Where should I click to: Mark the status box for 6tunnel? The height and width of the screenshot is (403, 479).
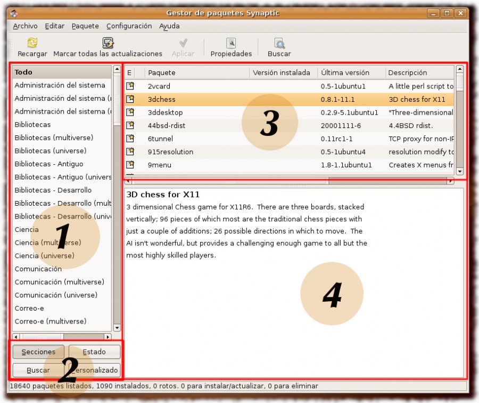coord(130,139)
